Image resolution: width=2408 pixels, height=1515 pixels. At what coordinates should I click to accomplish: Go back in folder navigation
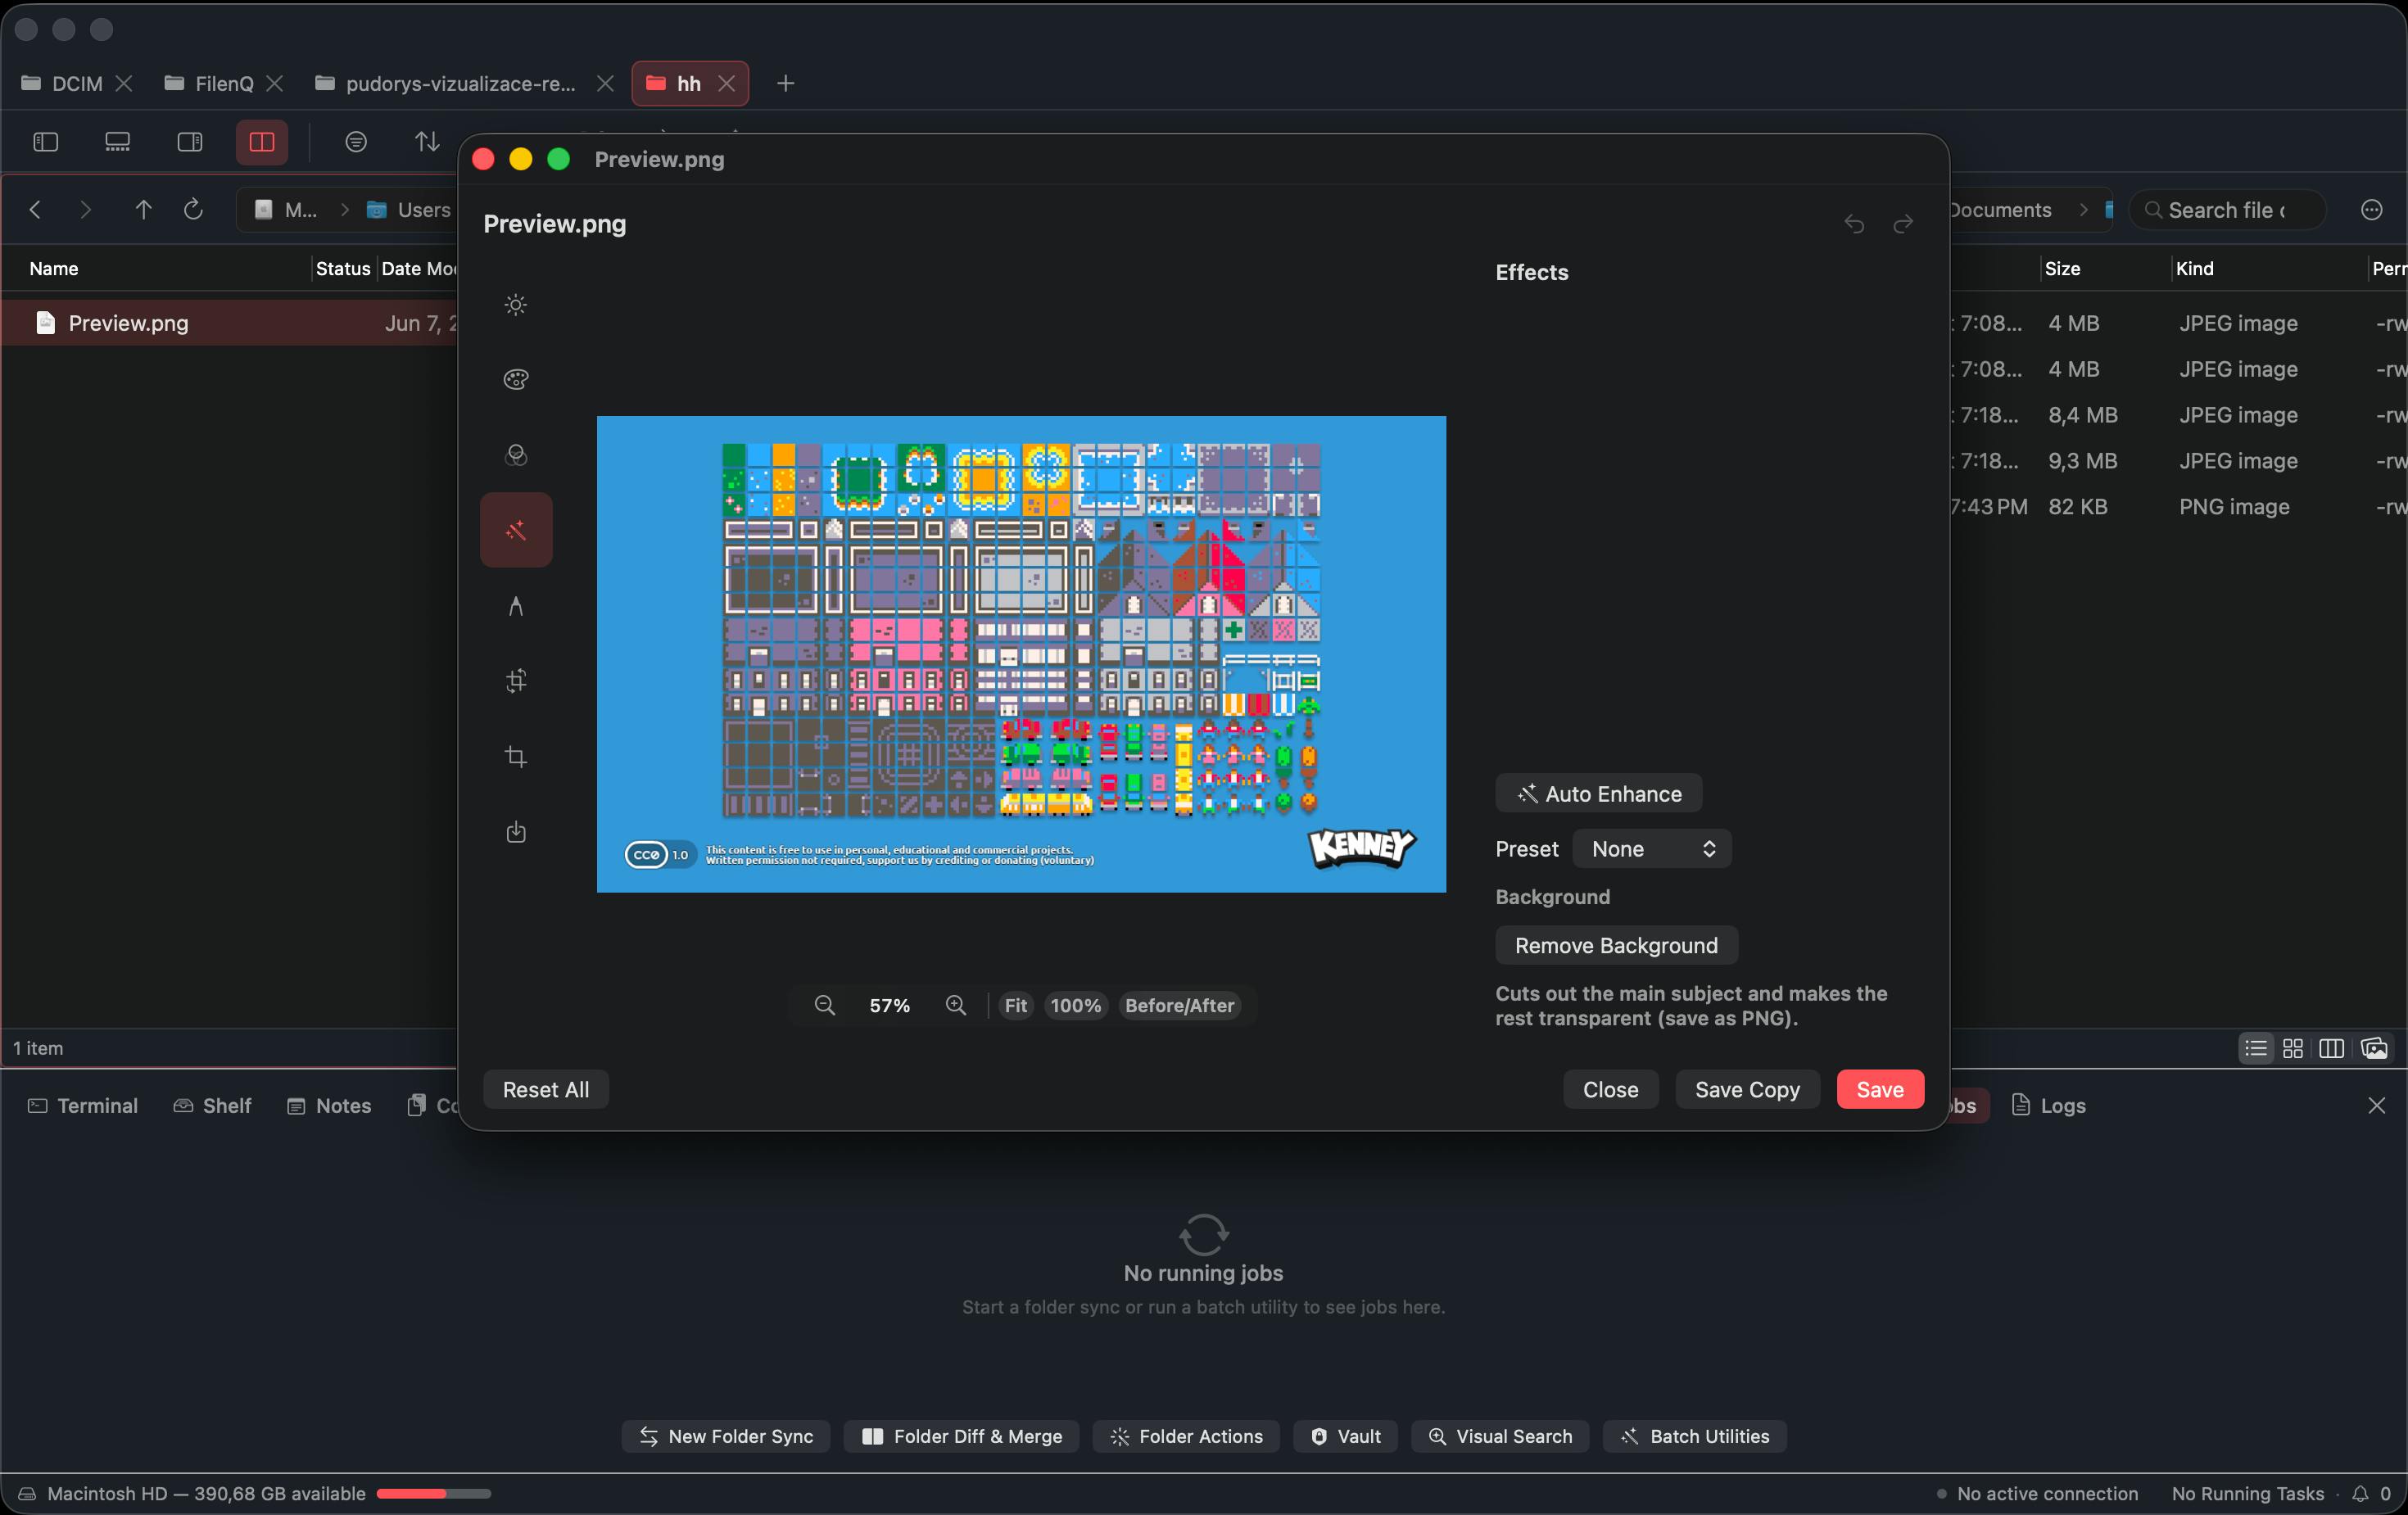pos(36,210)
